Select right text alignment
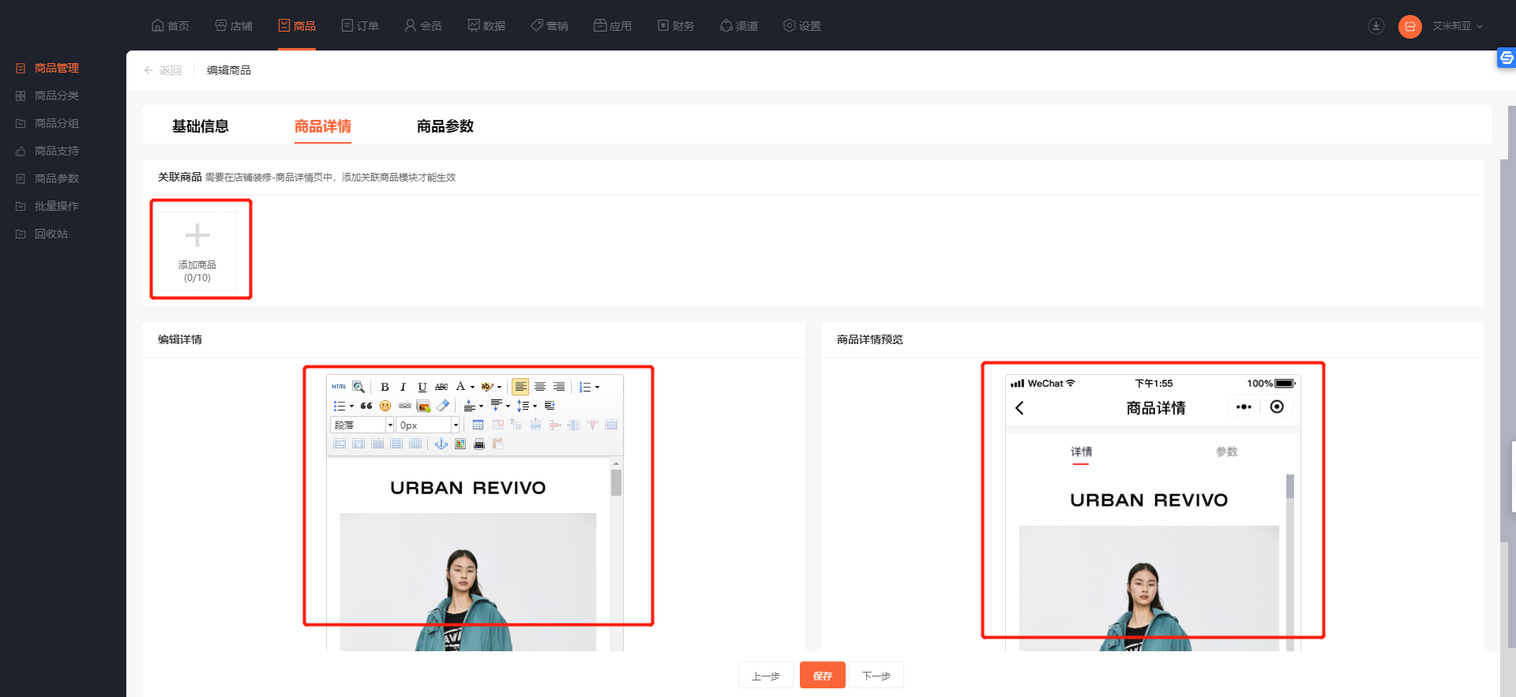Image resolution: width=1516 pixels, height=697 pixels. tap(559, 387)
